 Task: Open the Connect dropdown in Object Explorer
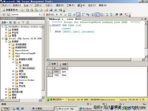pyautogui.click(x=4, y=23)
